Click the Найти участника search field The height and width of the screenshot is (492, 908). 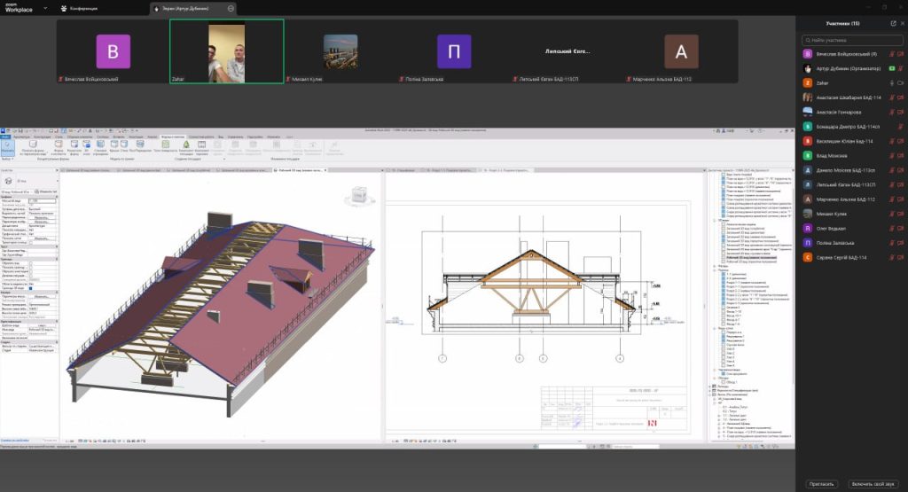coord(851,41)
